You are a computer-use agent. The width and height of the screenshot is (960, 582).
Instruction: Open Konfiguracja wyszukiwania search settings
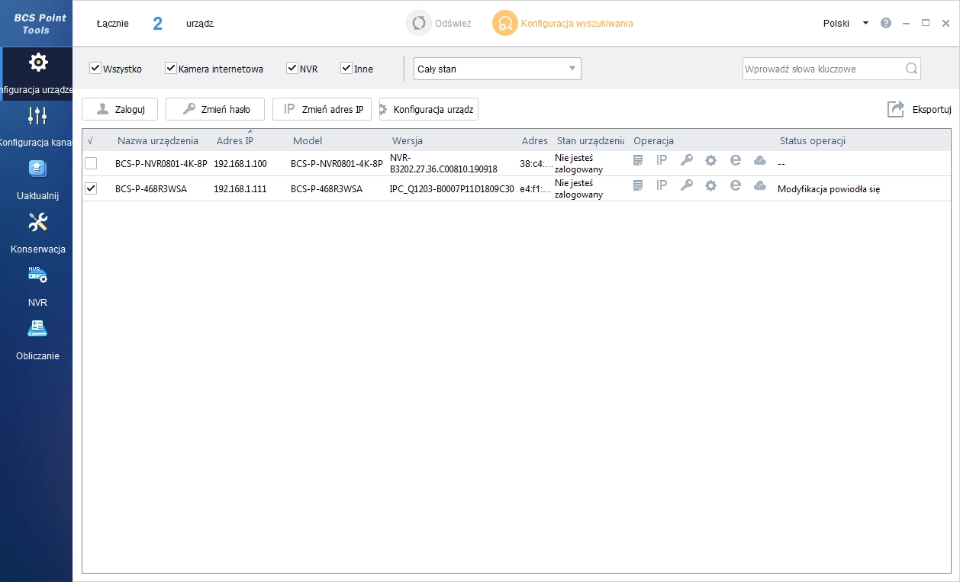tap(563, 24)
